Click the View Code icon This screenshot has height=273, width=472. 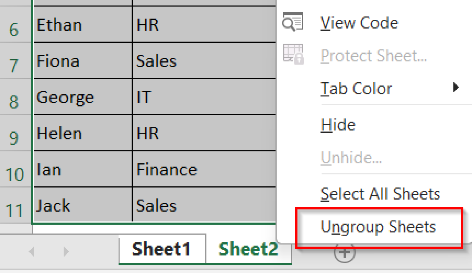pos(292,21)
